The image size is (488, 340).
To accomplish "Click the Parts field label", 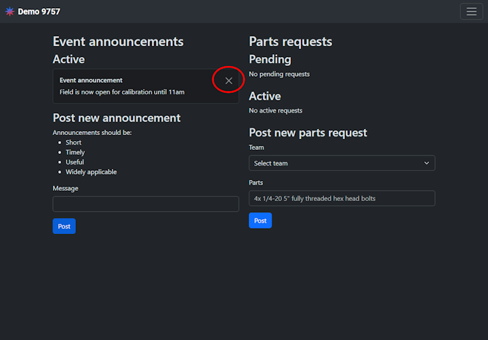I will [256, 183].
